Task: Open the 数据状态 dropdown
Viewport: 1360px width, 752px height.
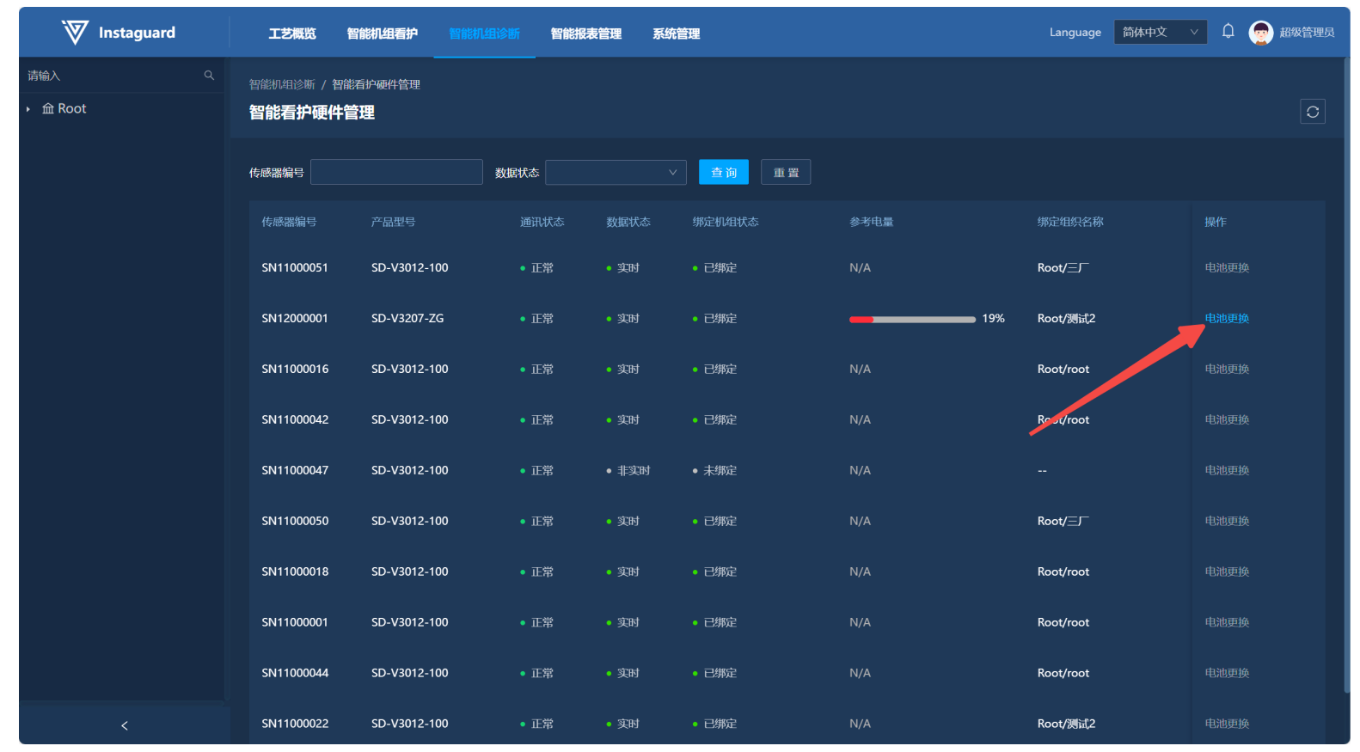Action: (616, 173)
